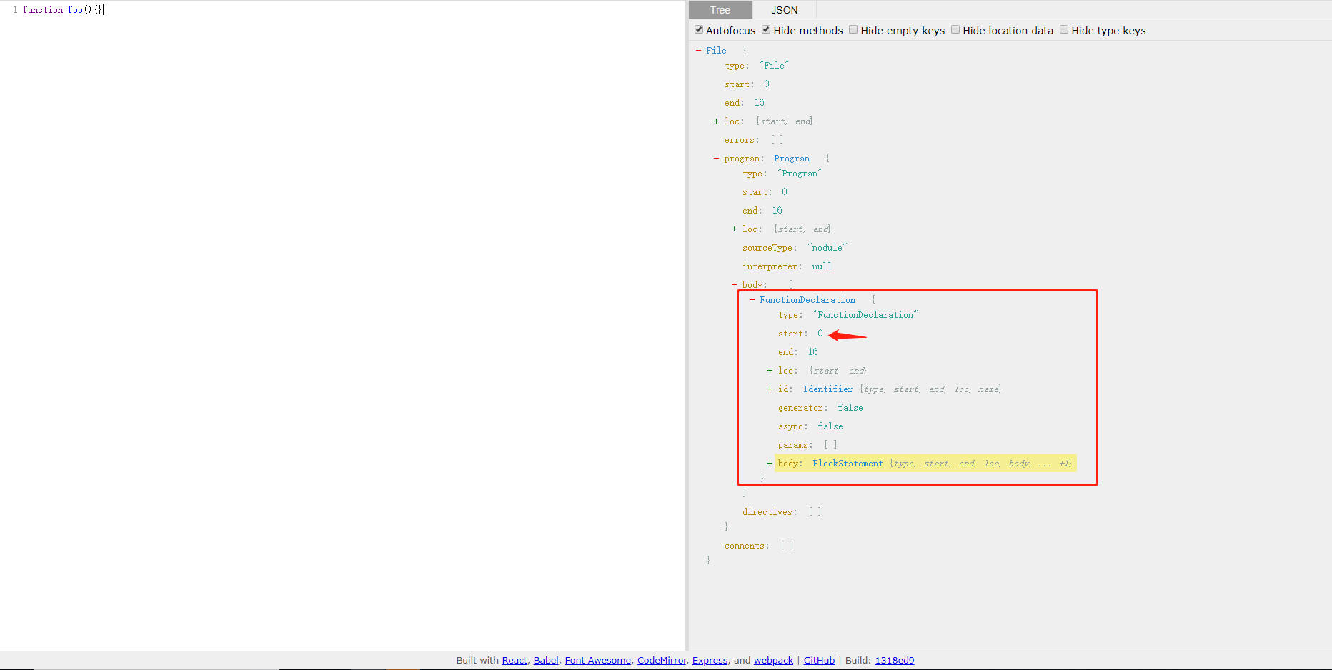
Task: Open the Babel link in the footer
Action: tap(546, 660)
